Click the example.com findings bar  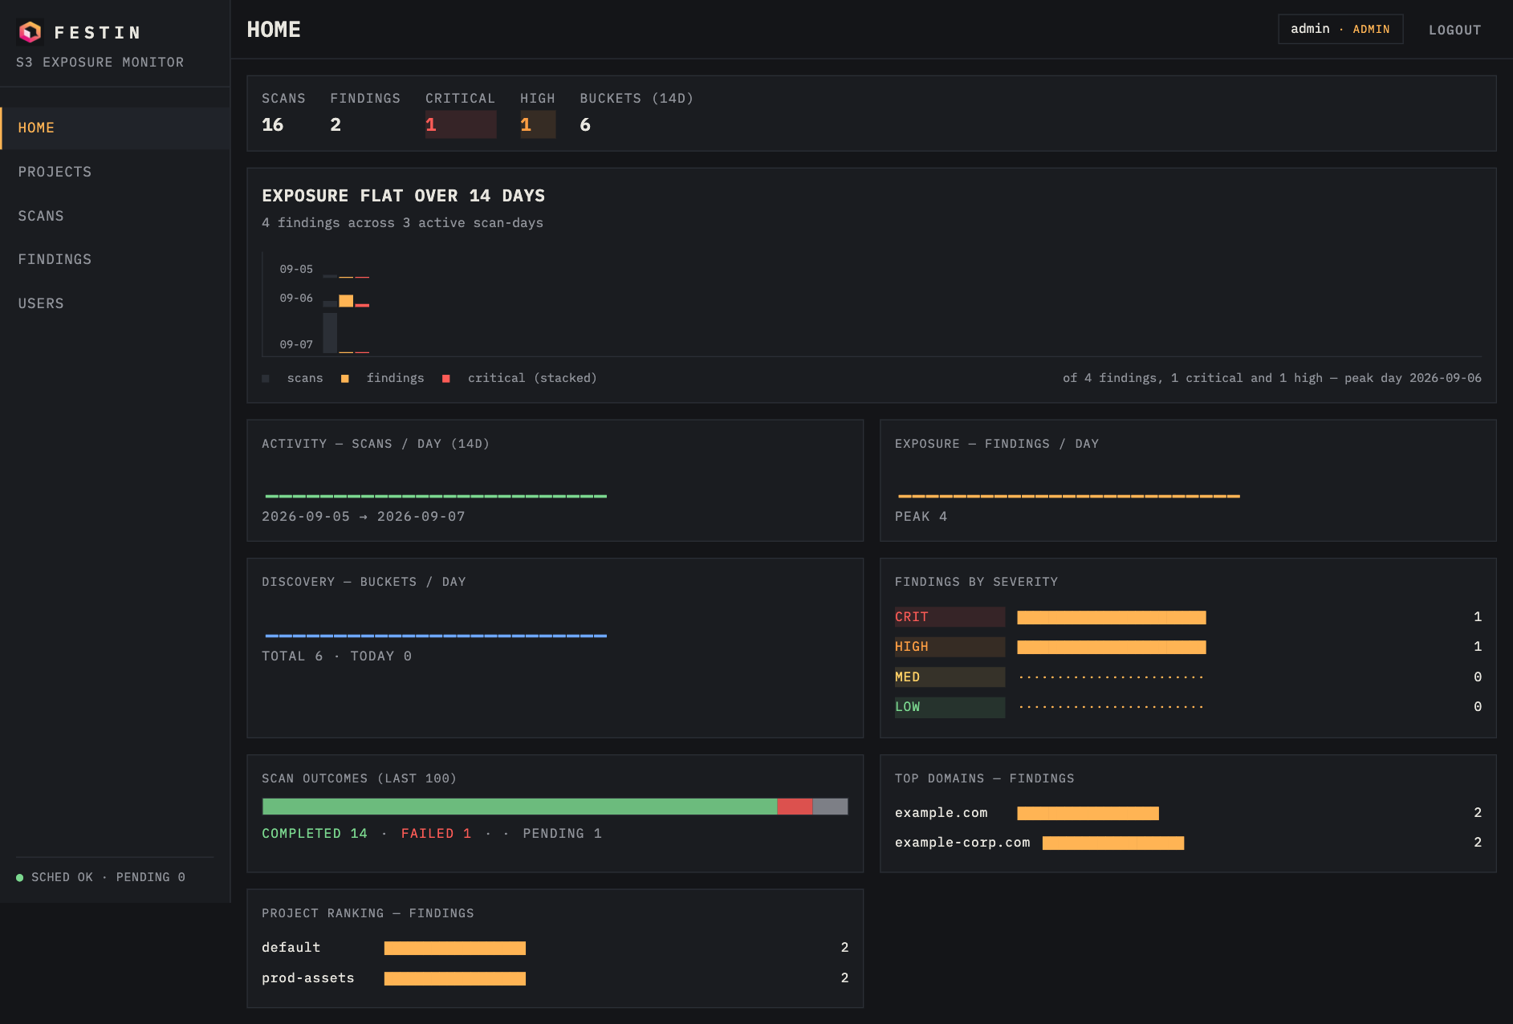point(1088,814)
